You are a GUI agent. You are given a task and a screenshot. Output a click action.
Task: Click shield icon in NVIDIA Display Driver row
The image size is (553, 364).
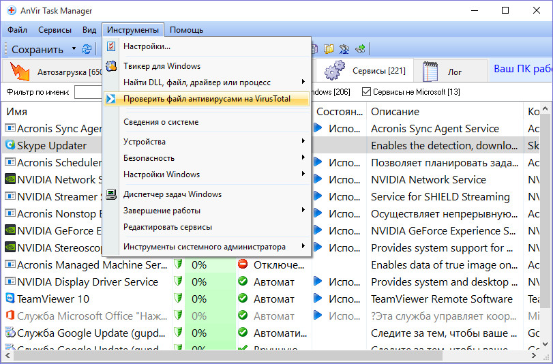click(x=179, y=282)
